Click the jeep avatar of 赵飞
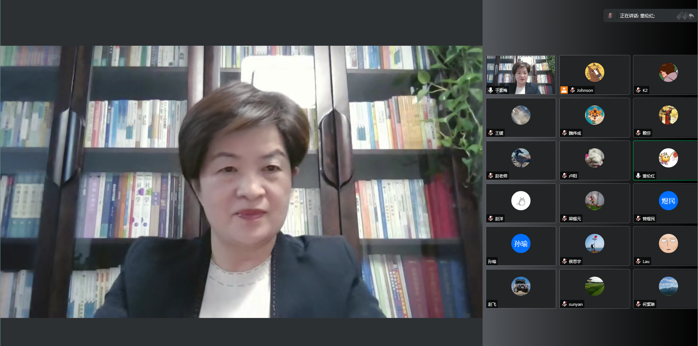This screenshot has height=346, width=698. pyautogui.click(x=521, y=286)
